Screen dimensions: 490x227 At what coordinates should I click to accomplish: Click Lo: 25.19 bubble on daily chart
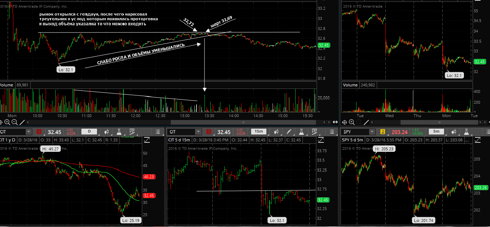point(131,220)
